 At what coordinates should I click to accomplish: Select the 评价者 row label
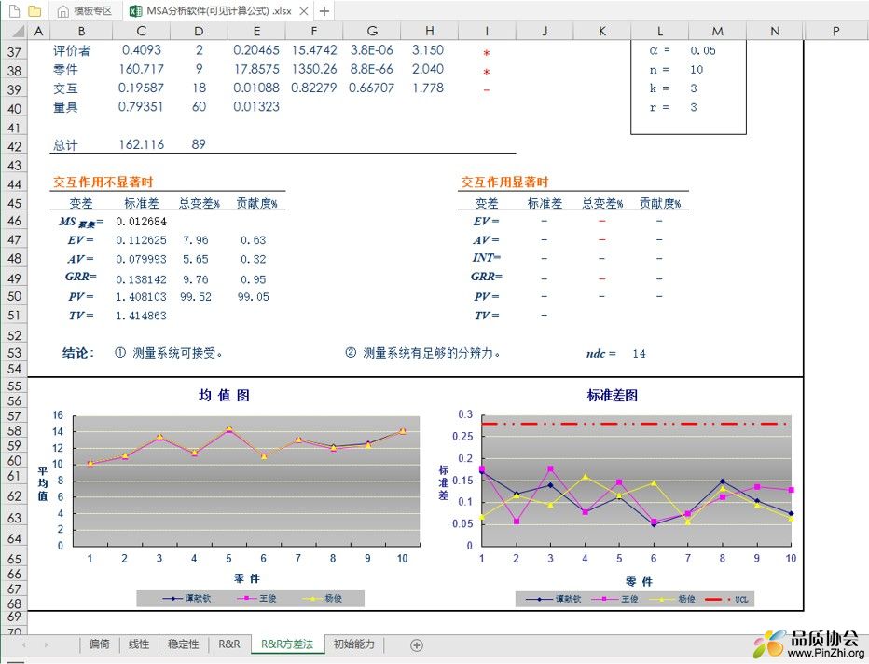pyautogui.click(x=72, y=51)
